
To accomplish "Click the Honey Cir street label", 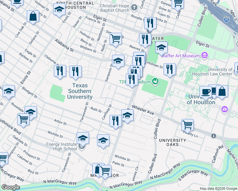I will (136, 173).
